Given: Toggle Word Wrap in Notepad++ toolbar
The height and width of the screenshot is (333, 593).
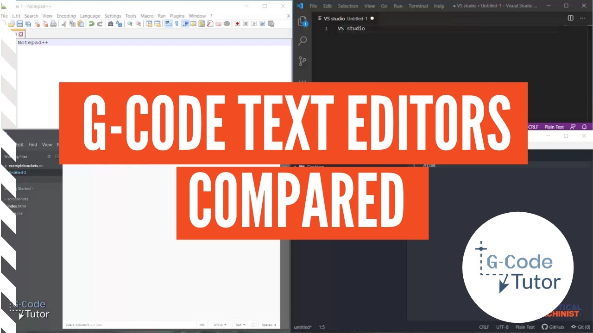Looking at the screenshot, I should (x=168, y=24).
